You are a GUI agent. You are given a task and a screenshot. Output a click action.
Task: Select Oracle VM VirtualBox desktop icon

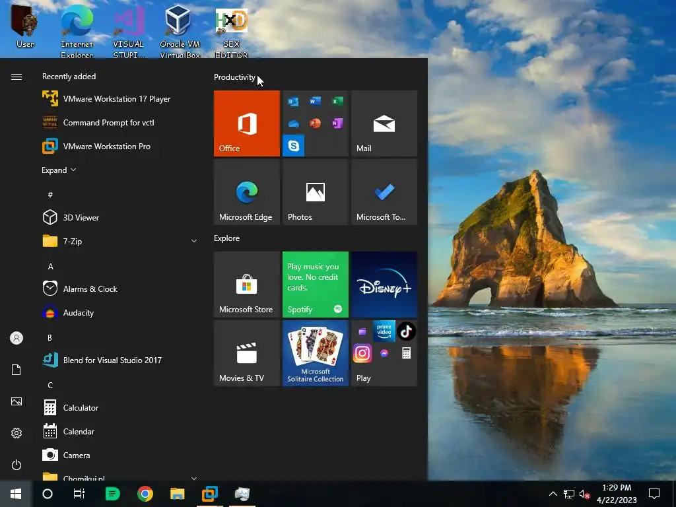click(180, 33)
